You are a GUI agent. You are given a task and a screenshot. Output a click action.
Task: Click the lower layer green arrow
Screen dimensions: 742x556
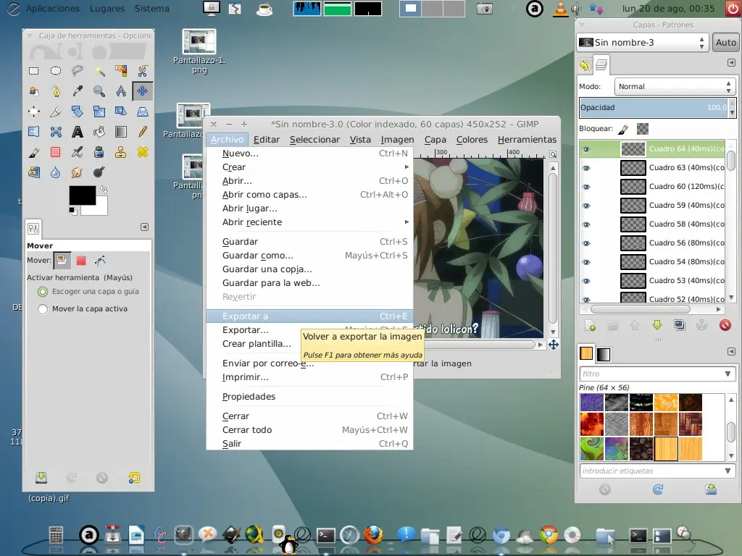click(x=657, y=326)
